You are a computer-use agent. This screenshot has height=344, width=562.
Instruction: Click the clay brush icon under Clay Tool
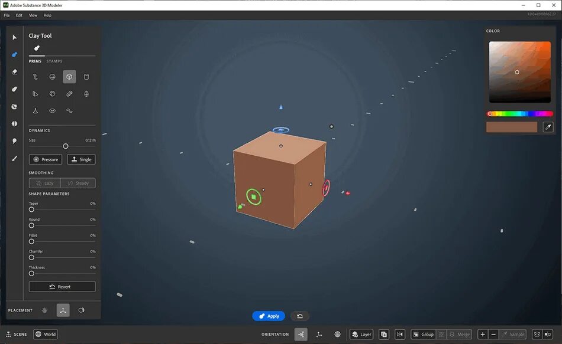pos(37,48)
